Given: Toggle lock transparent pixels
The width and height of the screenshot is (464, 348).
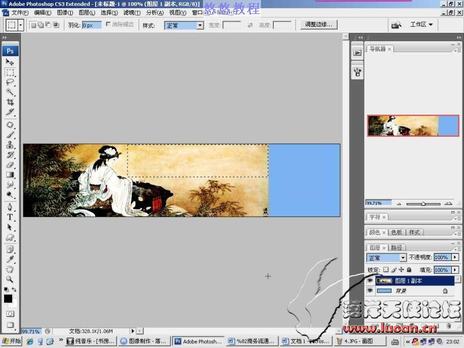Looking at the screenshot, I should pyautogui.click(x=386, y=270).
